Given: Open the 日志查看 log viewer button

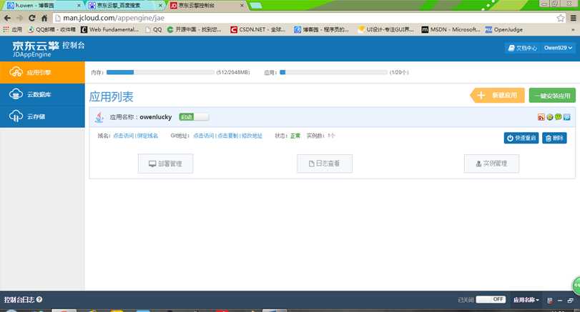Looking at the screenshot, I should pos(325,163).
